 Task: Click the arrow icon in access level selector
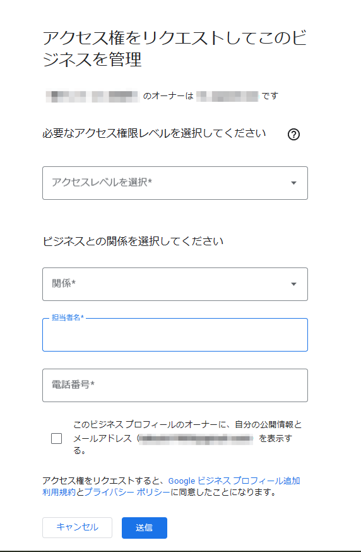[x=293, y=183]
